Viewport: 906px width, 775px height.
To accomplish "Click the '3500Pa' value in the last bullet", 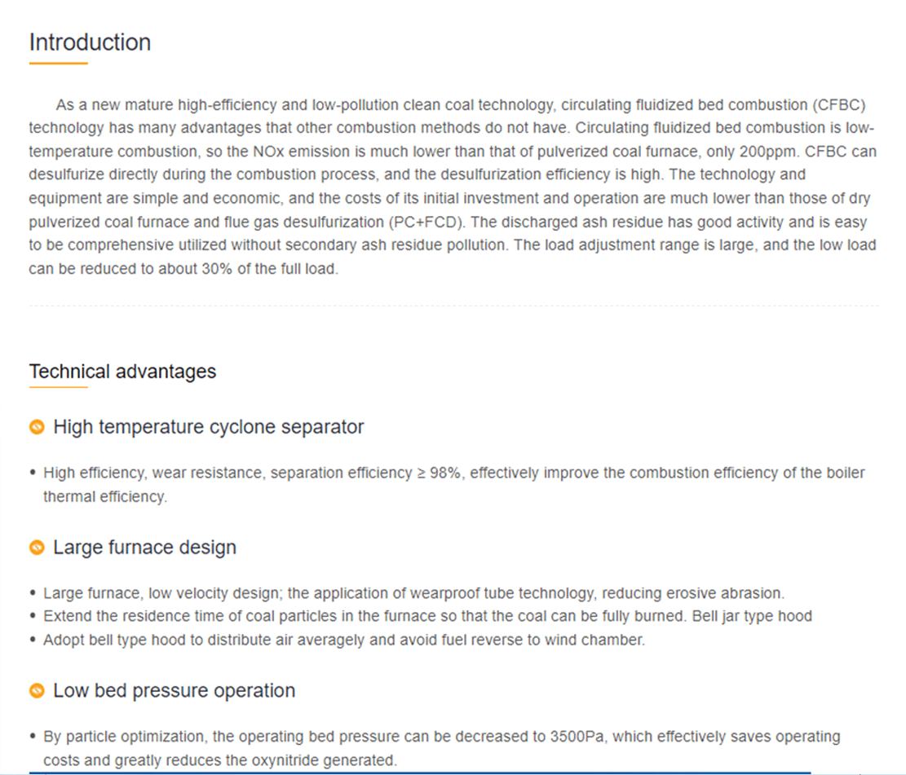I will [x=579, y=737].
